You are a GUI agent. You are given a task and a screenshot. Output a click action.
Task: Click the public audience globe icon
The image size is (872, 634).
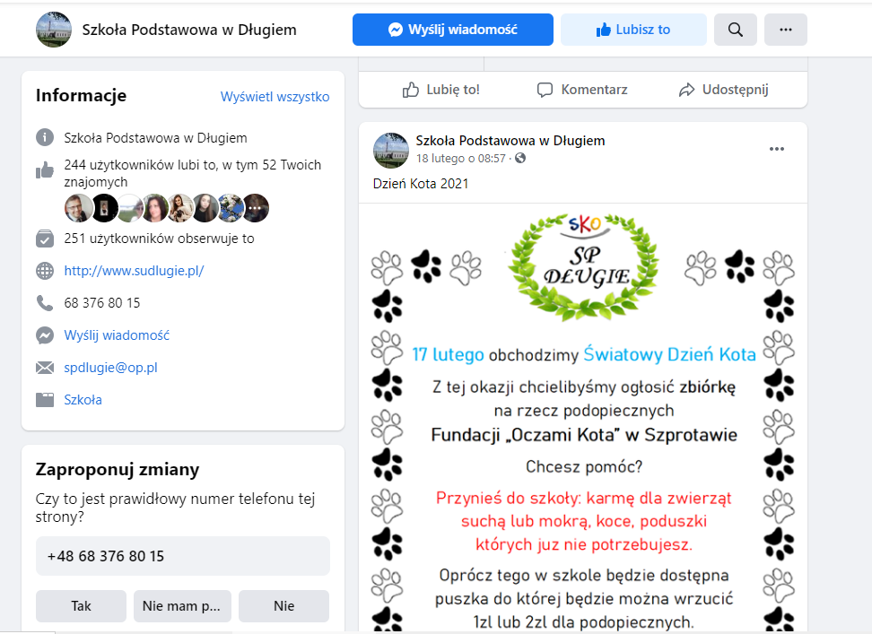pyautogui.click(x=520, y=159)
